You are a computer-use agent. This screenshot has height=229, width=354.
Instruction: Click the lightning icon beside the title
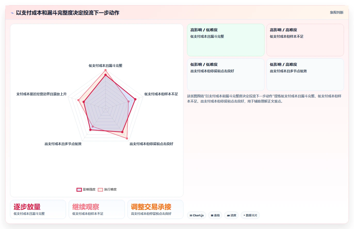[12, 13]
